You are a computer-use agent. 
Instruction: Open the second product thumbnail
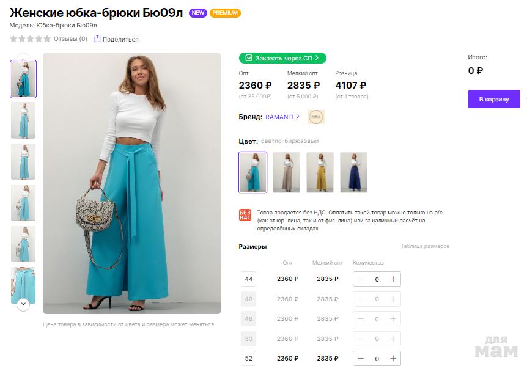tap(23, 120)
